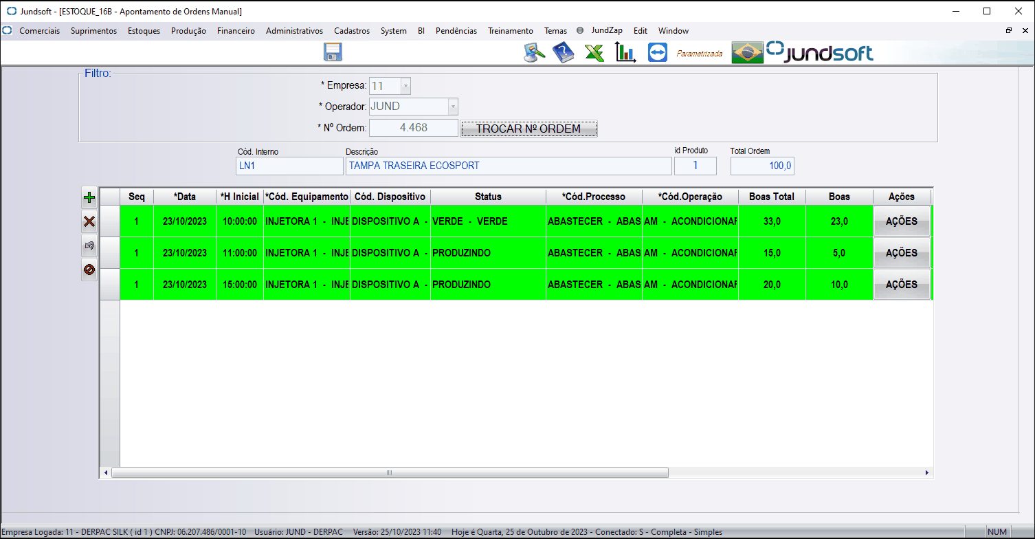Expand the Operador combo box JUND

(452, 107)
